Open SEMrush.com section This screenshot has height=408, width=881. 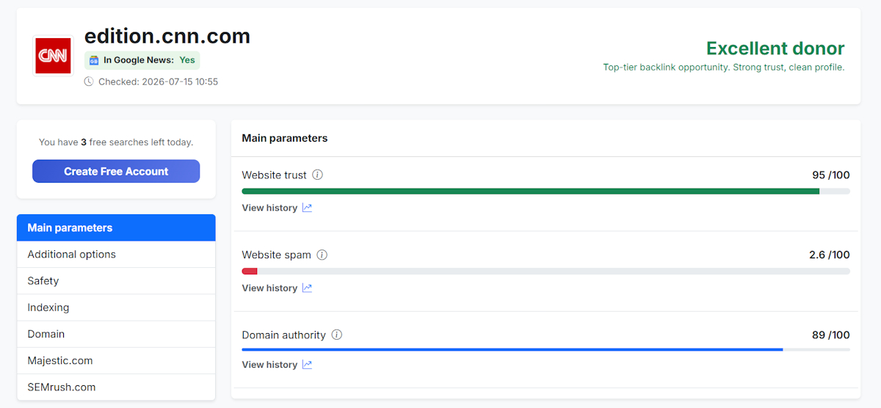(x=116, y=387)
